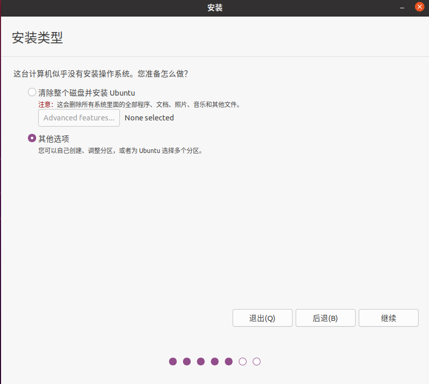Close the installer window with the orange X
429x384 pixels.
click(419, 7)
